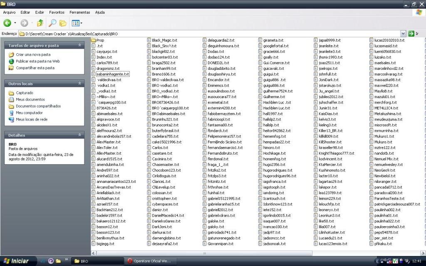Open the Search magnifier tool
Viewport: 426px width, 266px height.
(52, 23)
